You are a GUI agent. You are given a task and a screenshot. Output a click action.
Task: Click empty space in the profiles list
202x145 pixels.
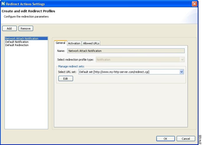[26, 88]
